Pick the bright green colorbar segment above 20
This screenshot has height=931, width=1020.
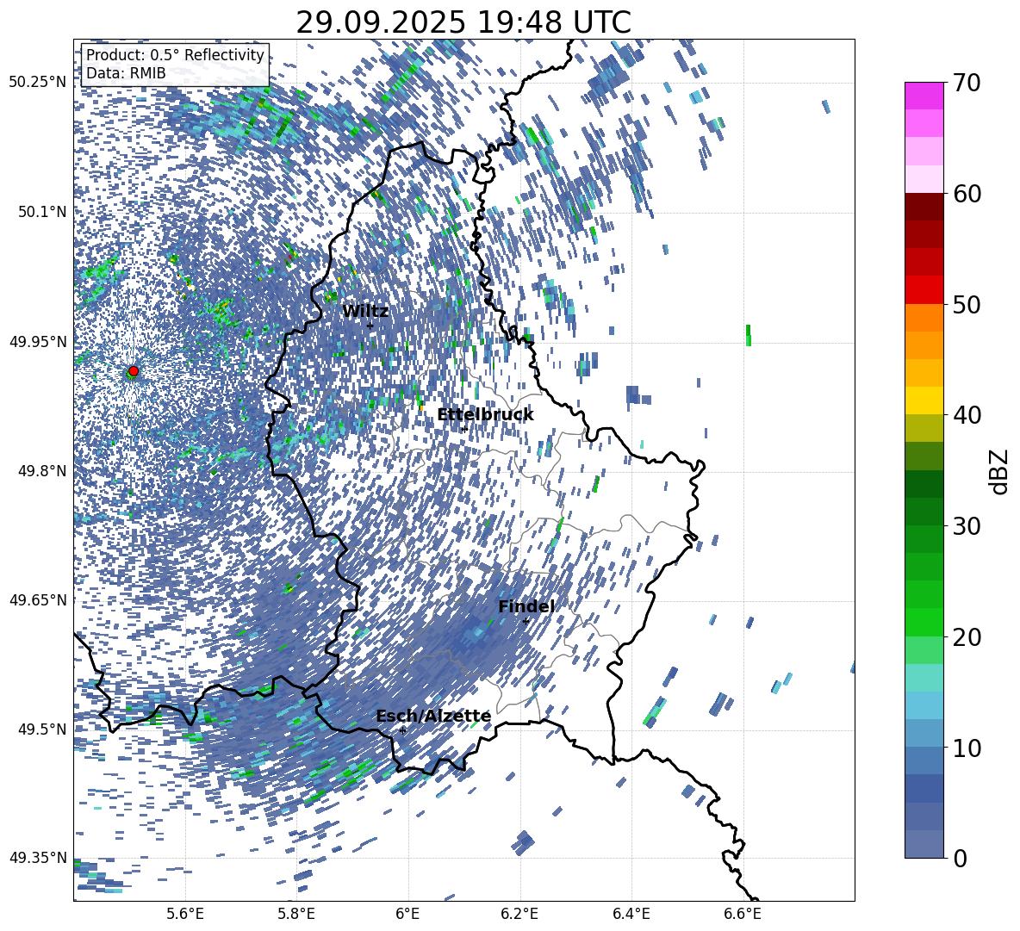coord(924,622)
